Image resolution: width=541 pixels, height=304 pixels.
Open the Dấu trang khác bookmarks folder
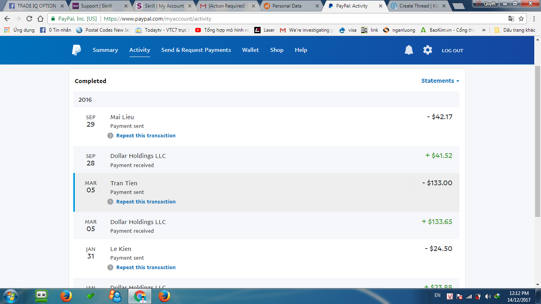515,30
